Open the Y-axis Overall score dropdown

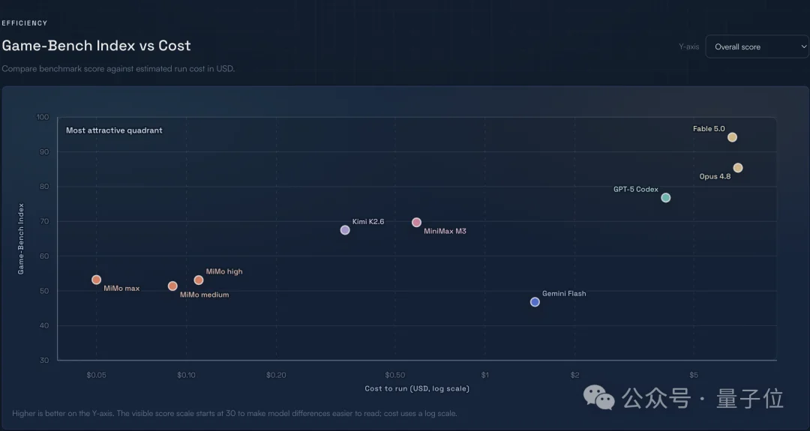[x=757, y=46]
